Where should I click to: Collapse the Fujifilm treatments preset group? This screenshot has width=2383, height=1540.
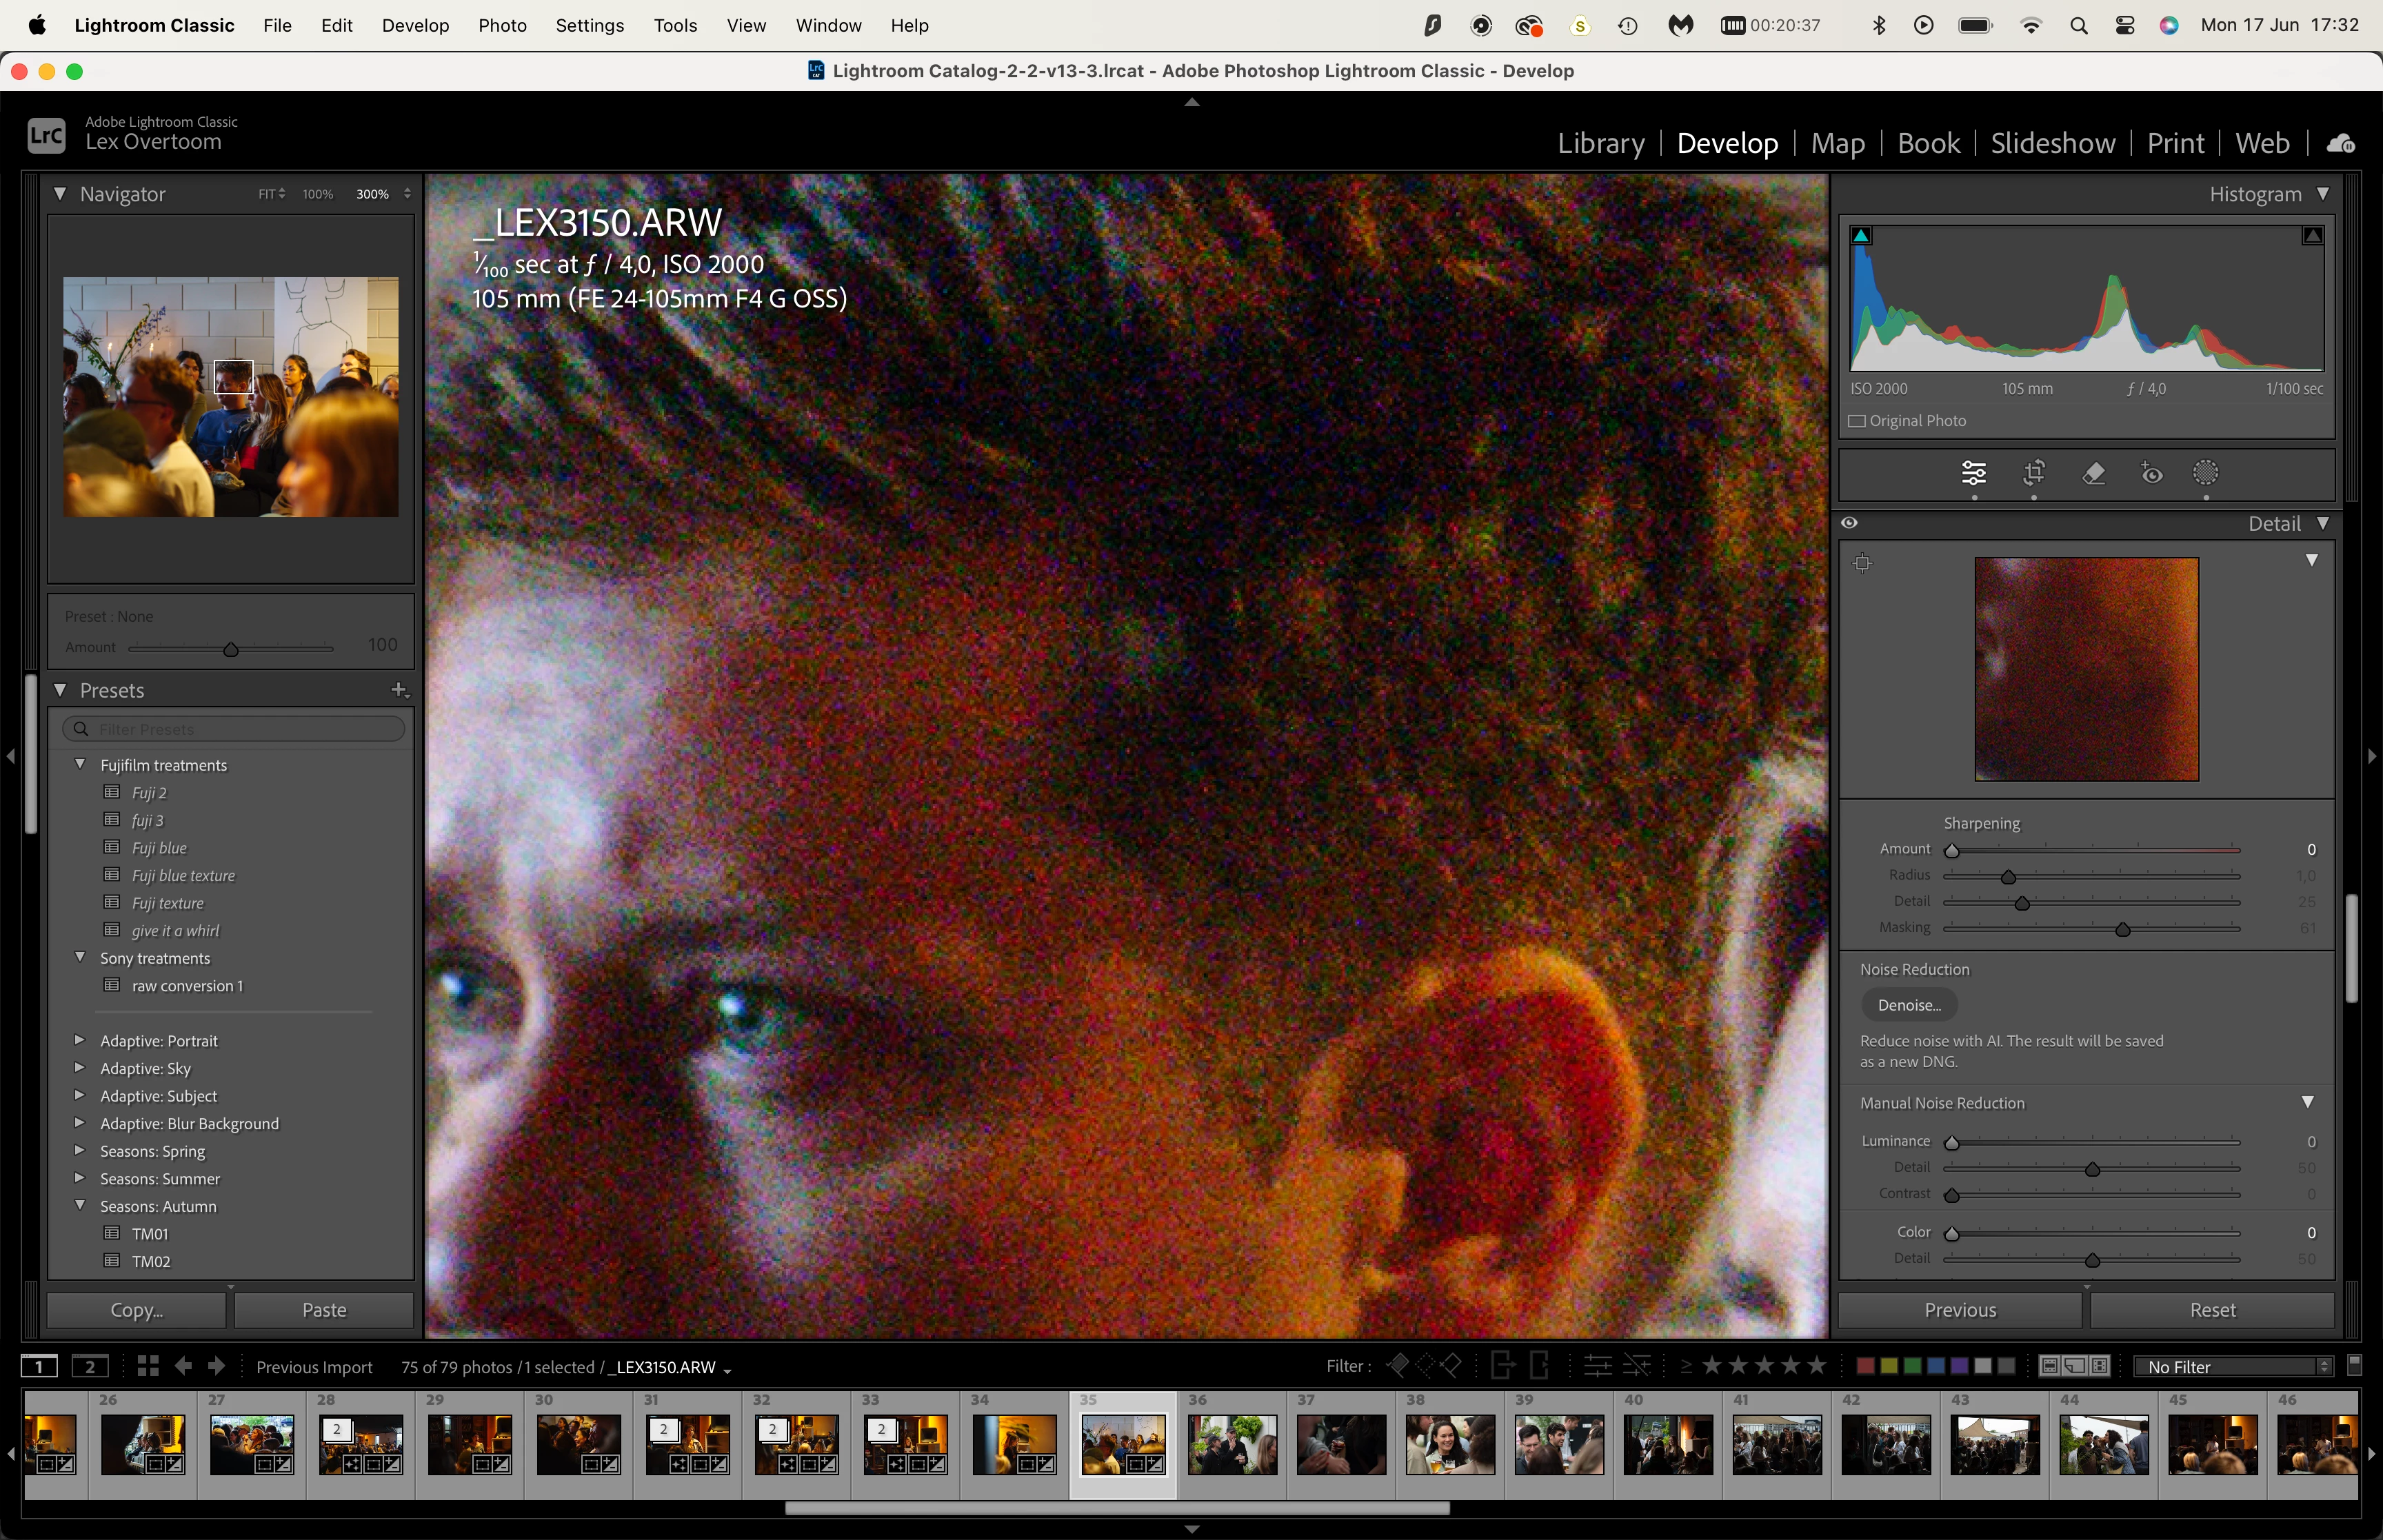[x=80, y=764]
